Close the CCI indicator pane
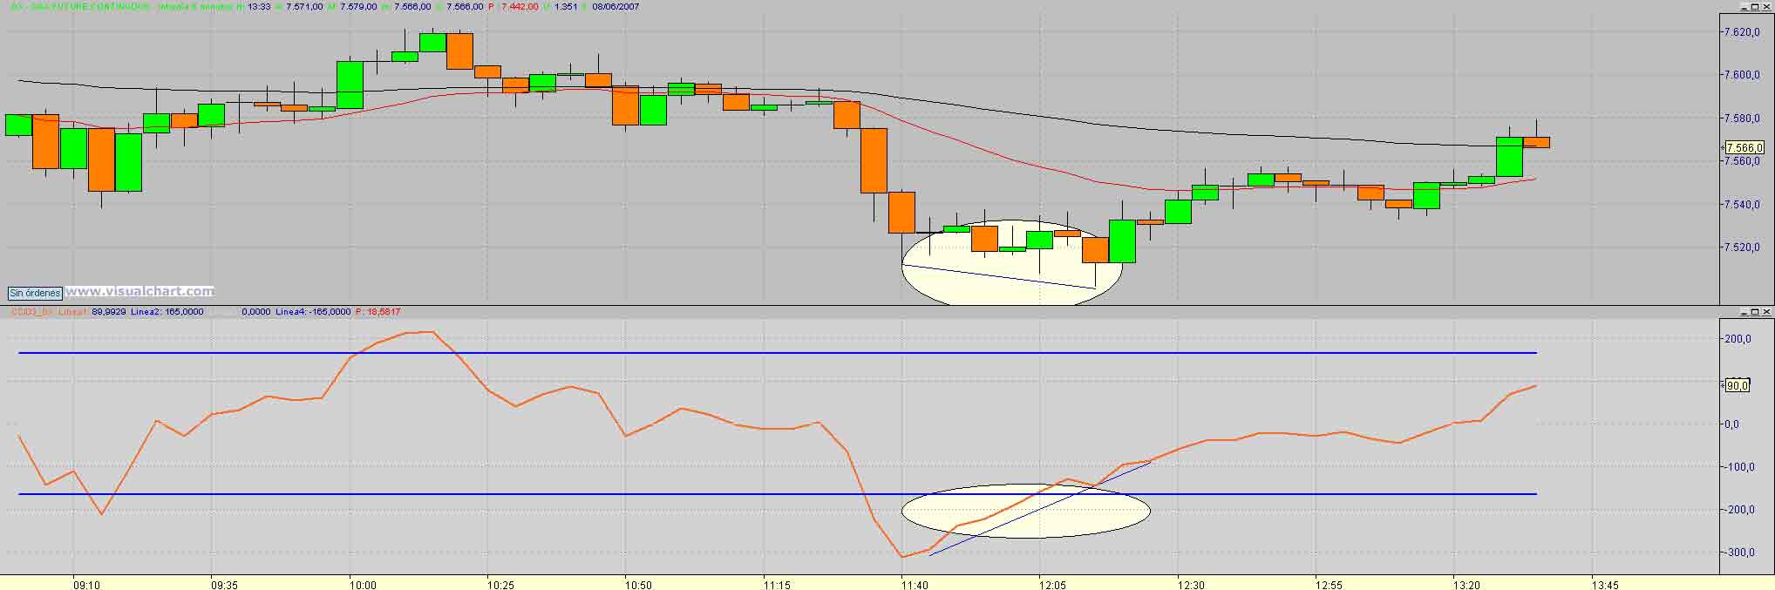This screenshot has width=1775, height=590. [x=1767, y=311]
